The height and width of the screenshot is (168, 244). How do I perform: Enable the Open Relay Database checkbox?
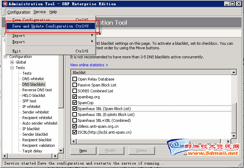74,79
